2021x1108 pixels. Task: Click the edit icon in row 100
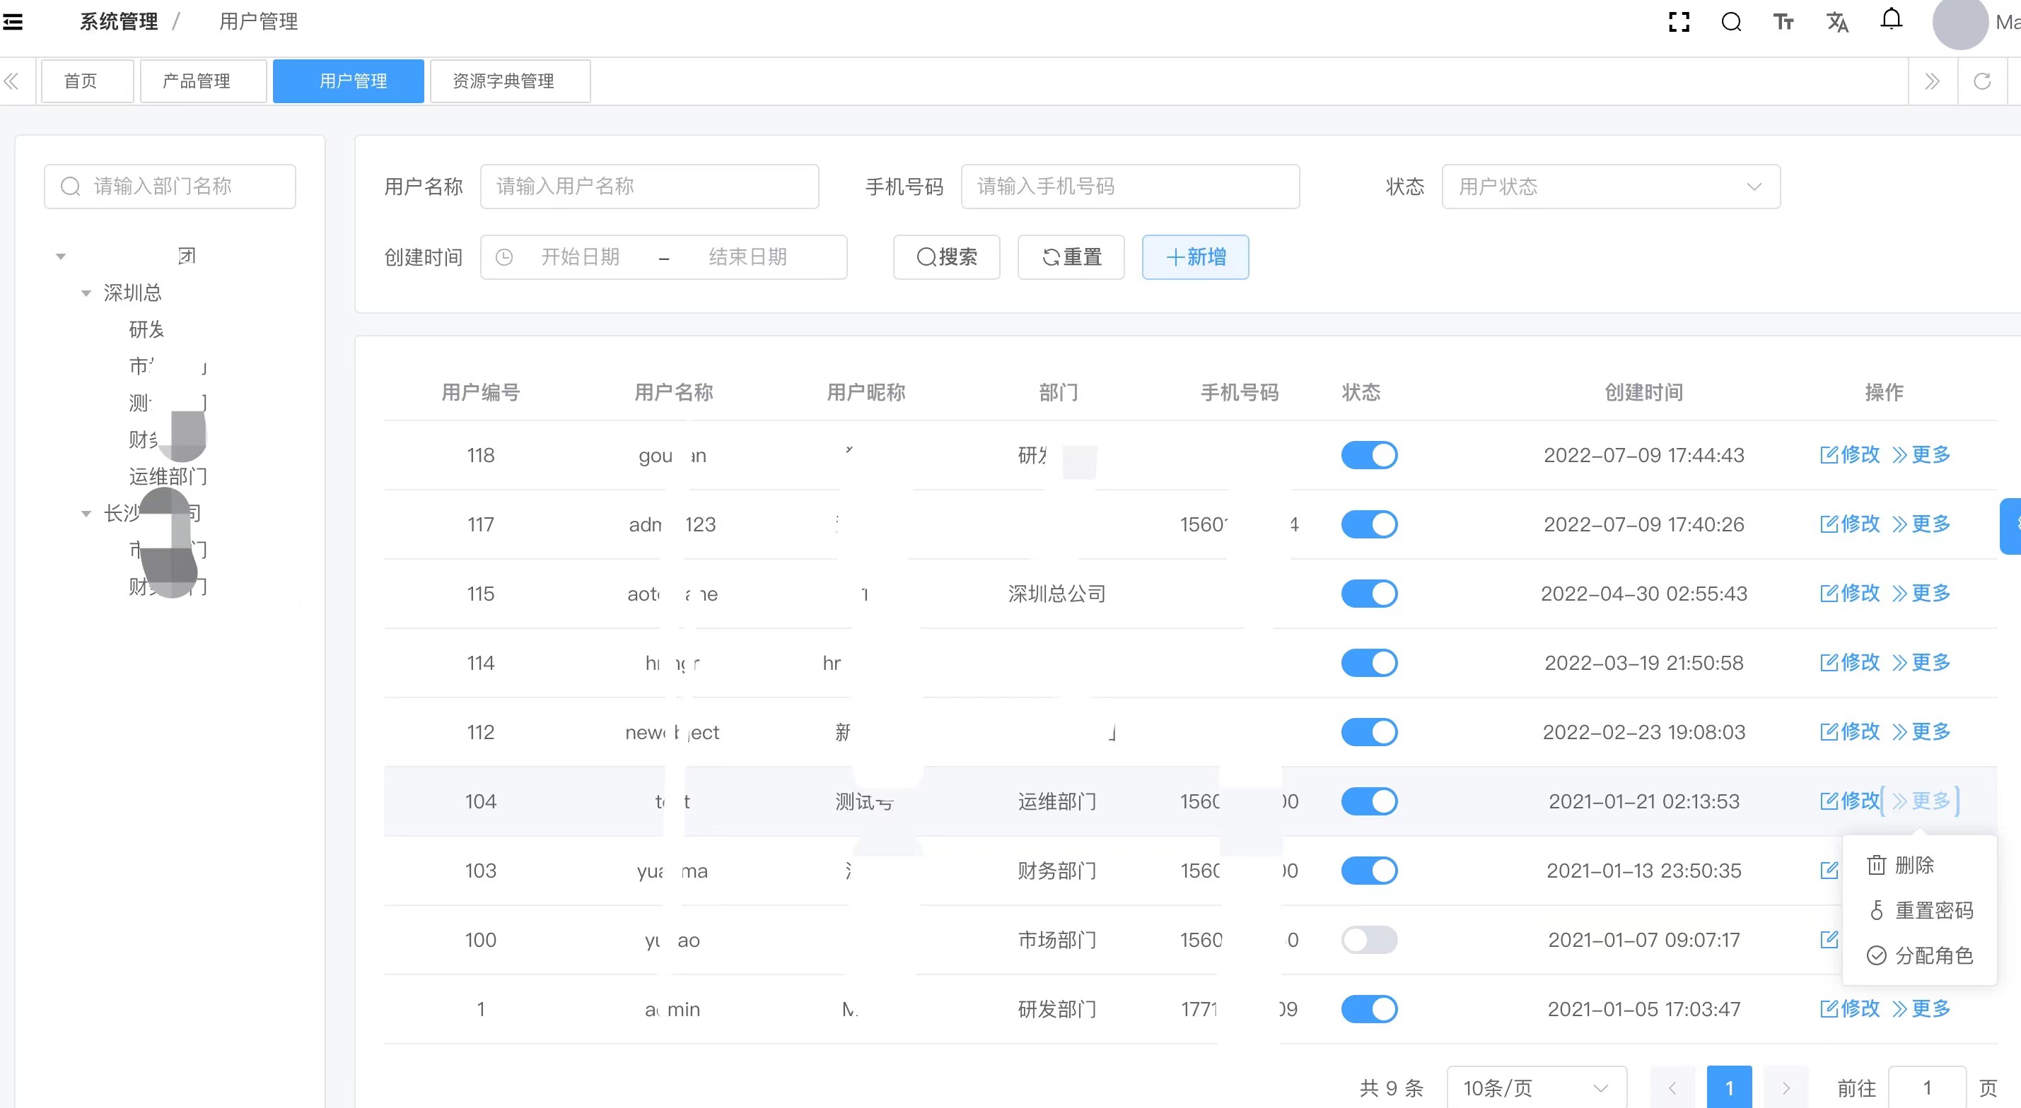tap(1829, 938)
